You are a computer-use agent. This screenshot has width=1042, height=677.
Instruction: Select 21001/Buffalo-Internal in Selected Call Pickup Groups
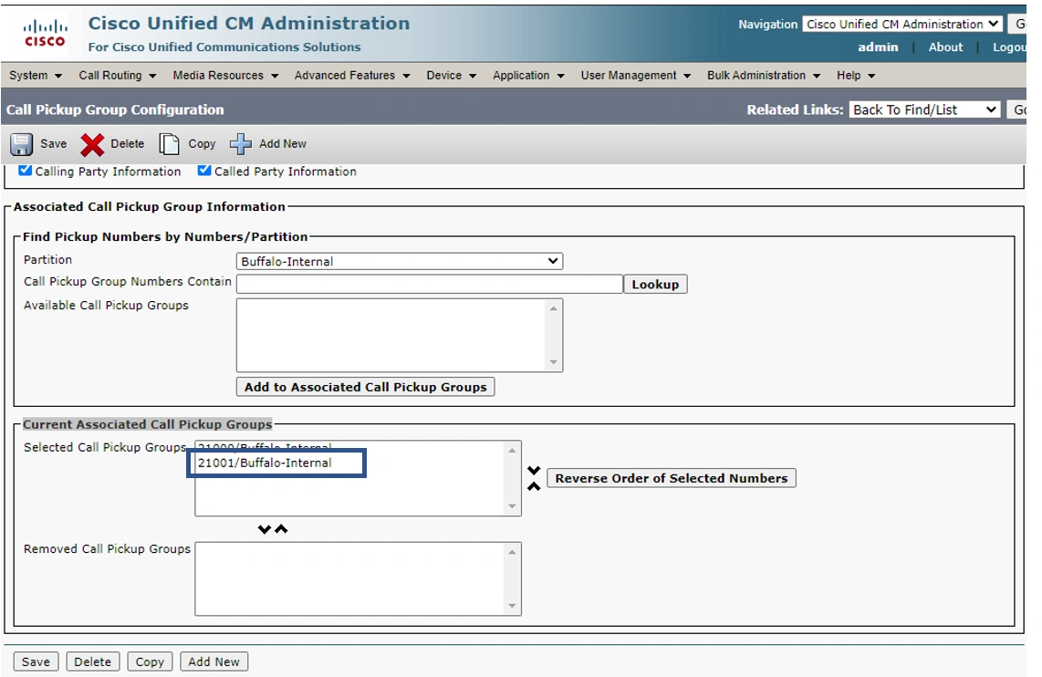click(265, 463)
